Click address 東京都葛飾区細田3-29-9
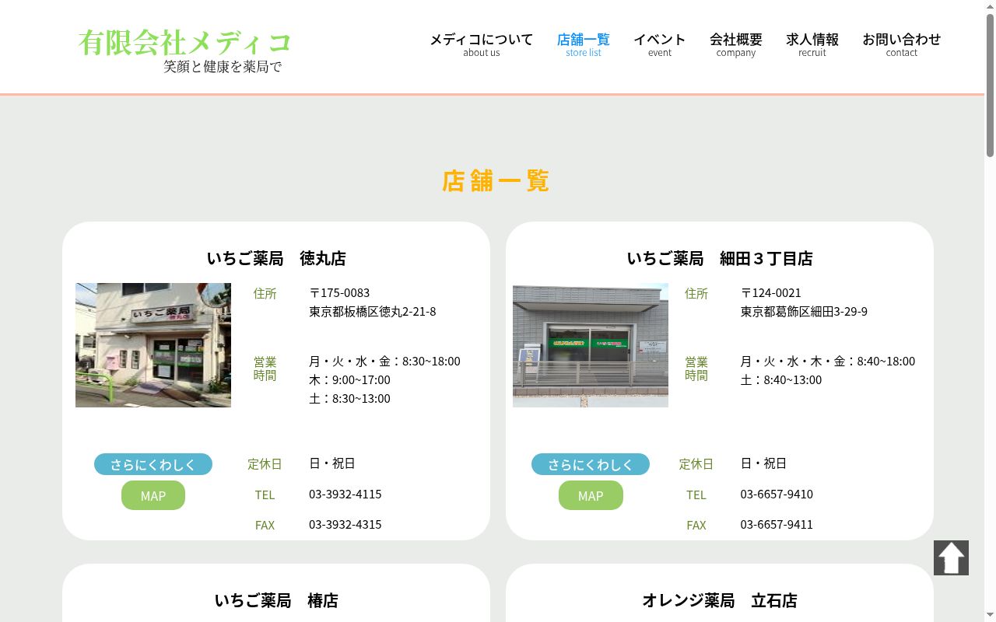Screen dimensions: 996x622 point(804,311)
